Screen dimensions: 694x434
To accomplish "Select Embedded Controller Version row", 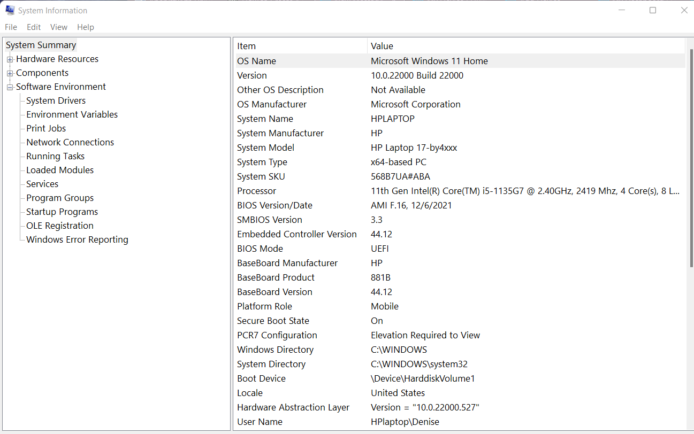I will click(x=460, y=234).
